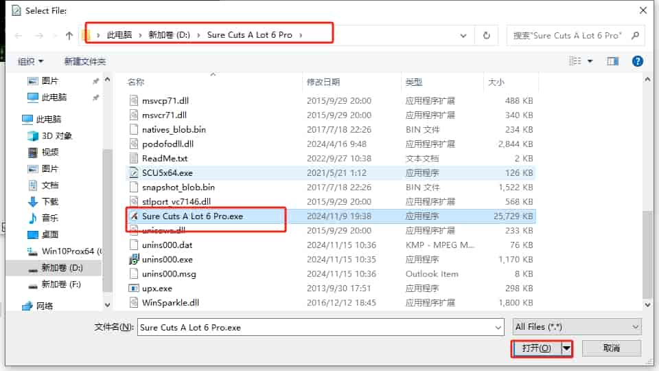Create a folder with 新建文件夹

[84, 61]
